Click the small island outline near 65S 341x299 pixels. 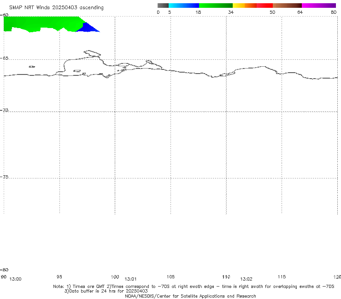[32, 67]
